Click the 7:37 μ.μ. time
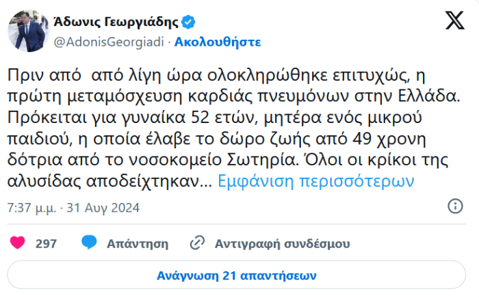The width and height of the screenshot is (479, 298). point(30,206)
